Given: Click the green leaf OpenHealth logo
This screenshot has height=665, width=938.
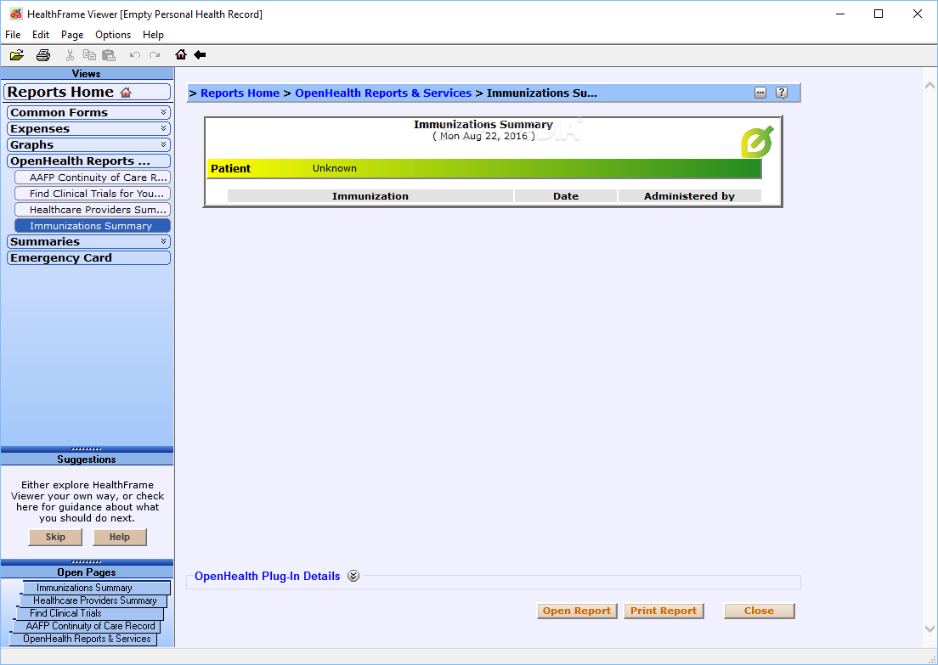Looking at the screenshot, I should 757,142.
